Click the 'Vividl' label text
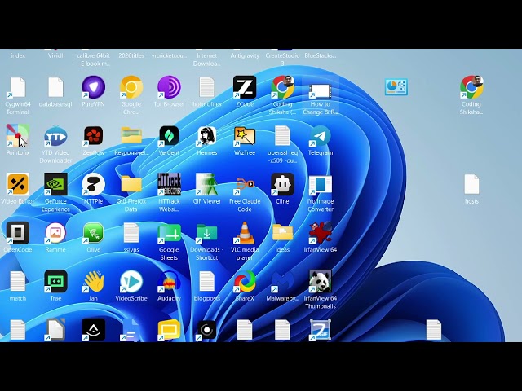The width and height of the screenshot is (522, 391). 55,55
